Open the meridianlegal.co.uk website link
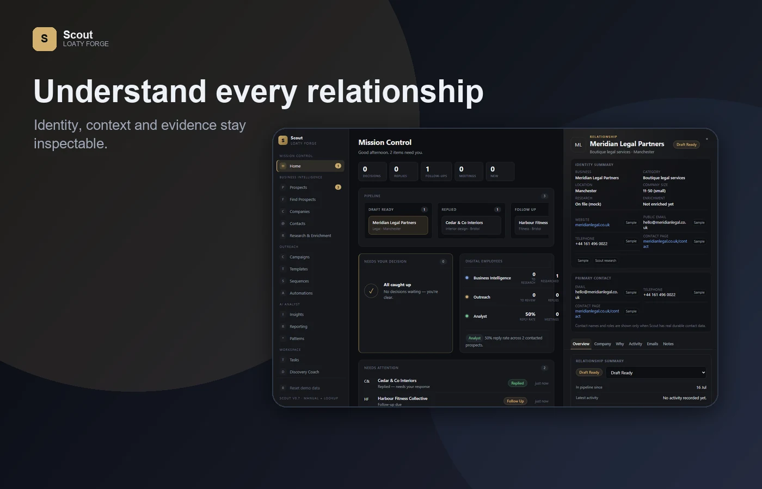The image size is (762, 489). 592,225
